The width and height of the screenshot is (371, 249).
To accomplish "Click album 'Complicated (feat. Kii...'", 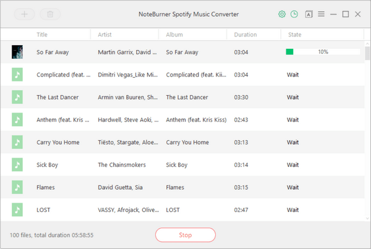I will tap(196, 75).
